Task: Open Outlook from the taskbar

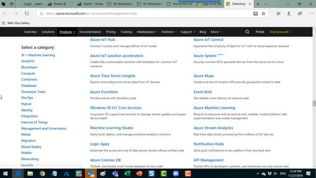Action: point(91,174)
